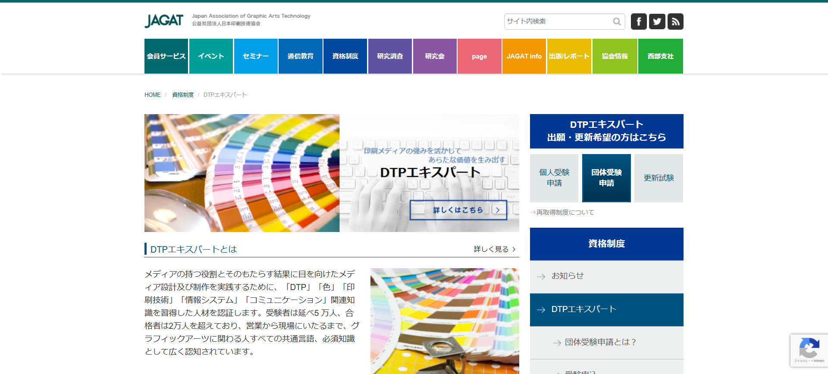Image resolution: width=828 pixels, height=374 pixels.
Task: Click the DTPエキスパート hero banner image
Action: (332, 173)
